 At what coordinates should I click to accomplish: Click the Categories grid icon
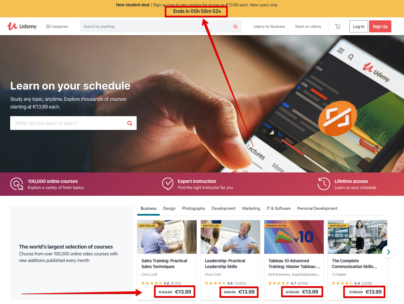[x=48, y=27]
